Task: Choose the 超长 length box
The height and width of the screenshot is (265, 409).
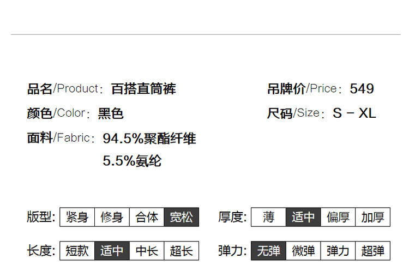Action: (182, 251)
